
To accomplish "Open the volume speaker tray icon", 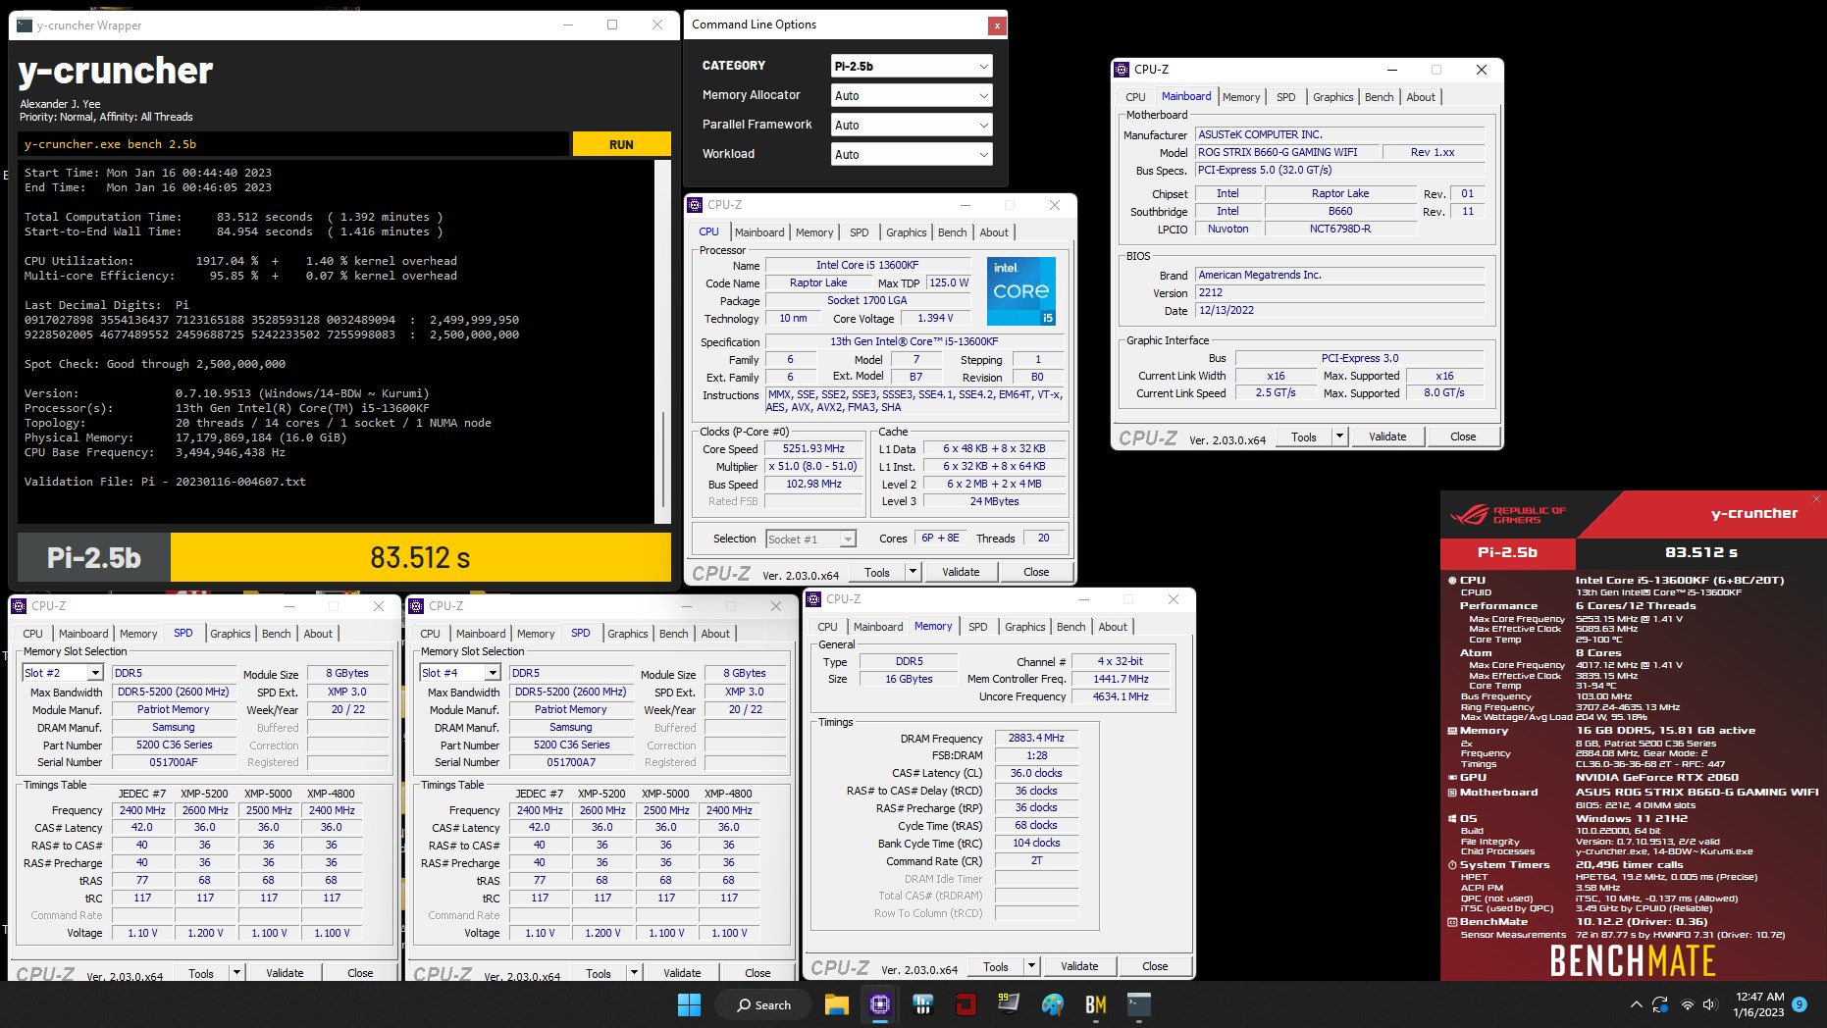I will (1710, 1004).
